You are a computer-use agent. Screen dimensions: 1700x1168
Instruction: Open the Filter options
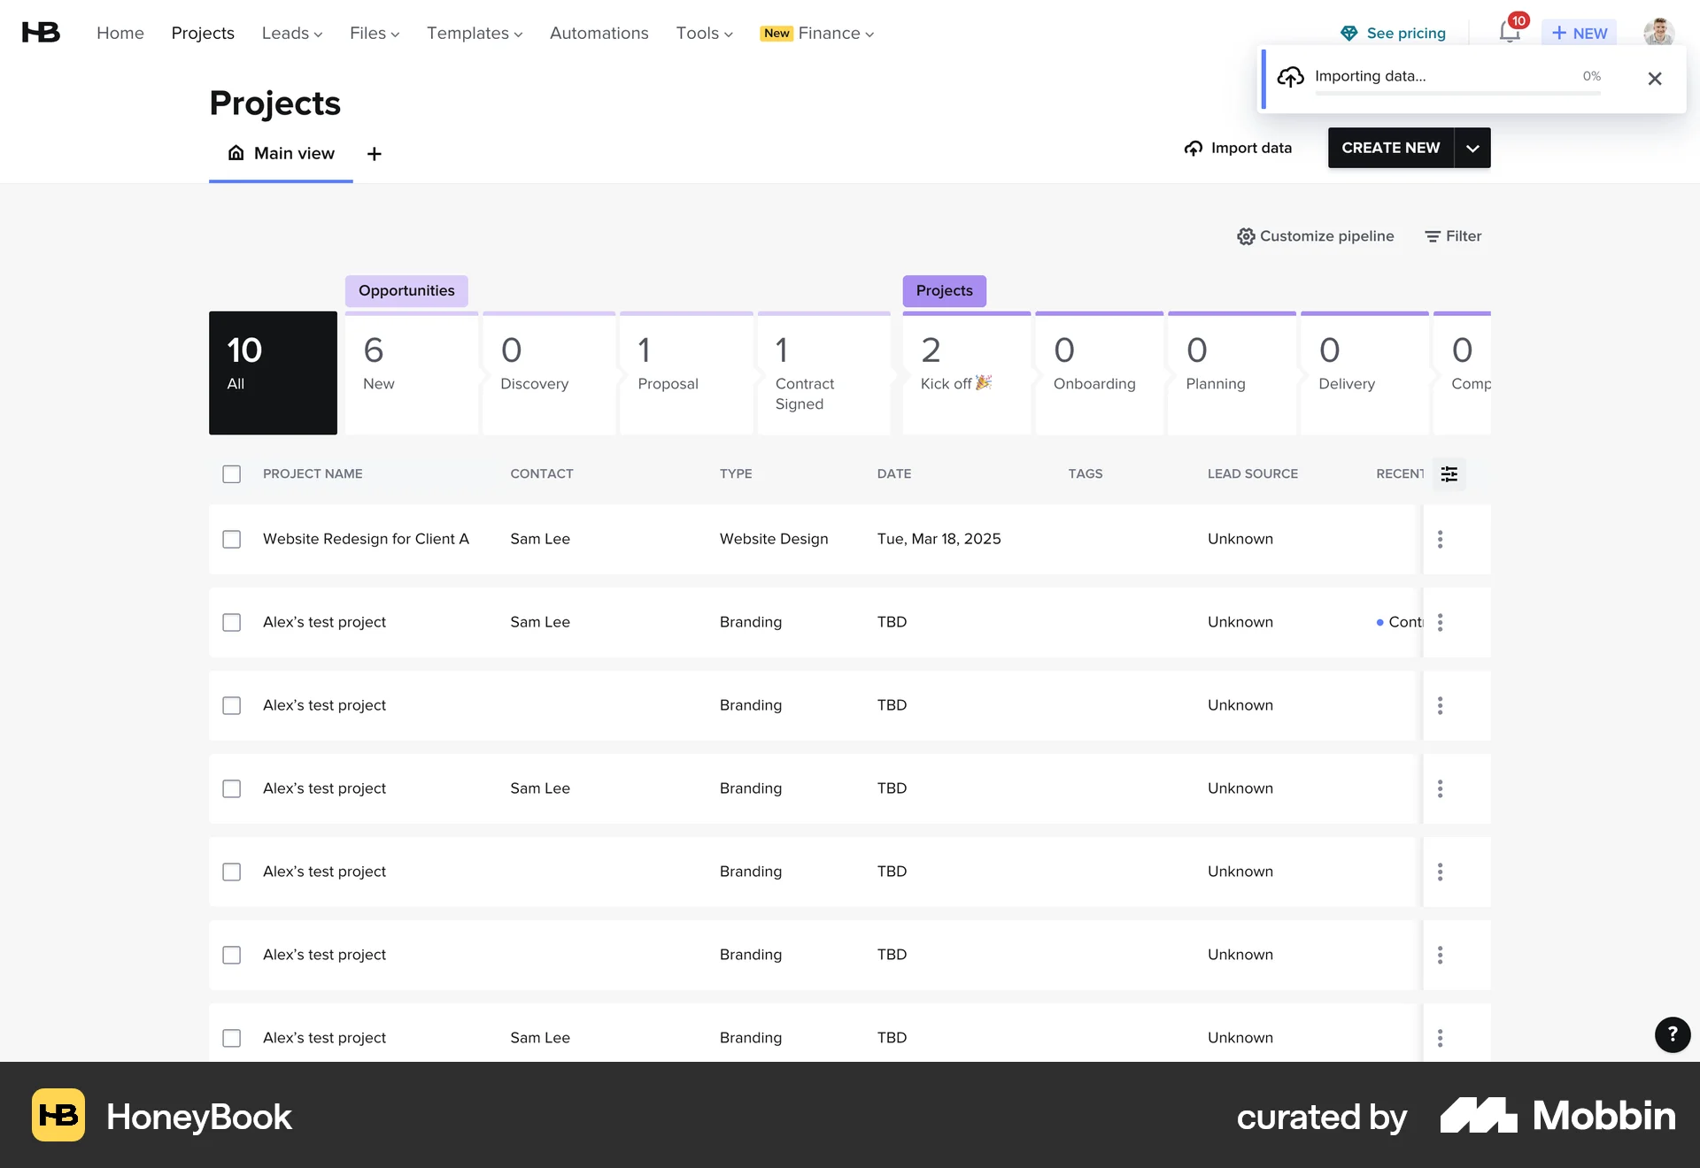click(x=1452, y=235)
